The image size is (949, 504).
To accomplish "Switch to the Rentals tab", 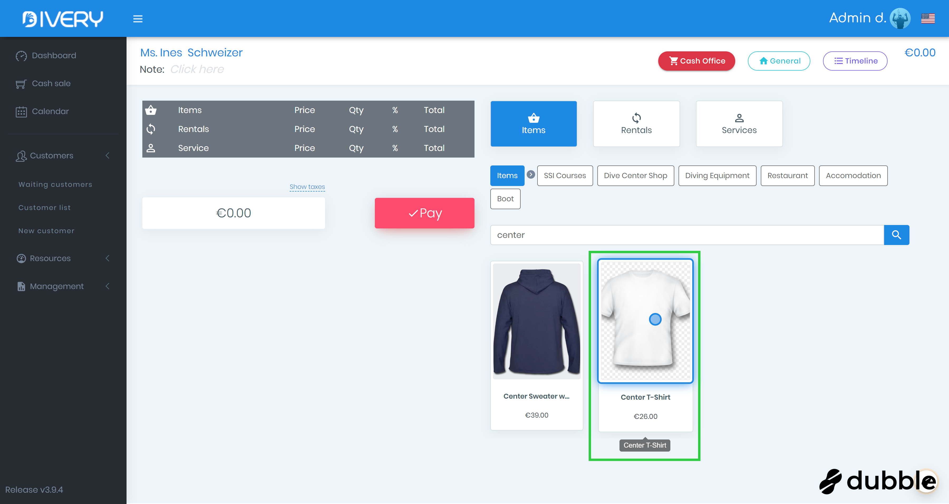I will click(x=636, y=124).
